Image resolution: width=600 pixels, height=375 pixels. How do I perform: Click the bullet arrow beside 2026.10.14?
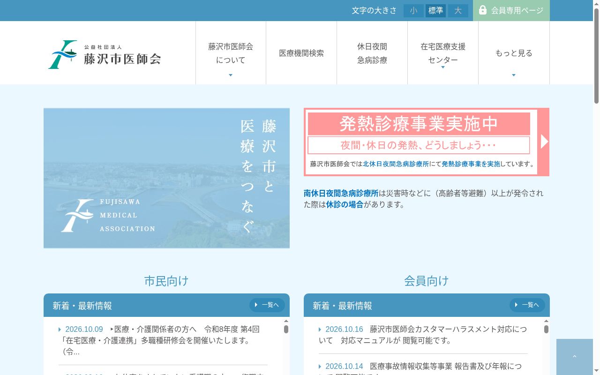[x=320, y=367]
